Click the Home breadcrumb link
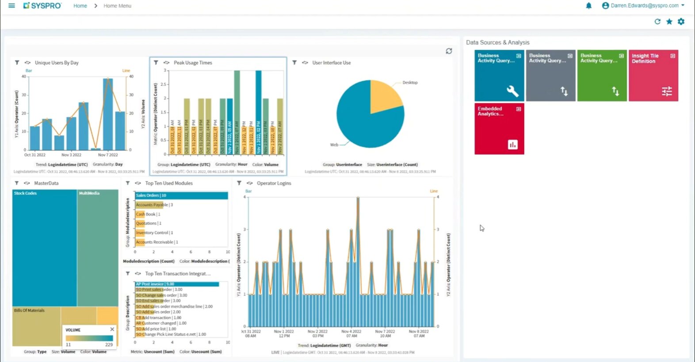This screenshot has height=362, width=695. (x=80, y=6)
